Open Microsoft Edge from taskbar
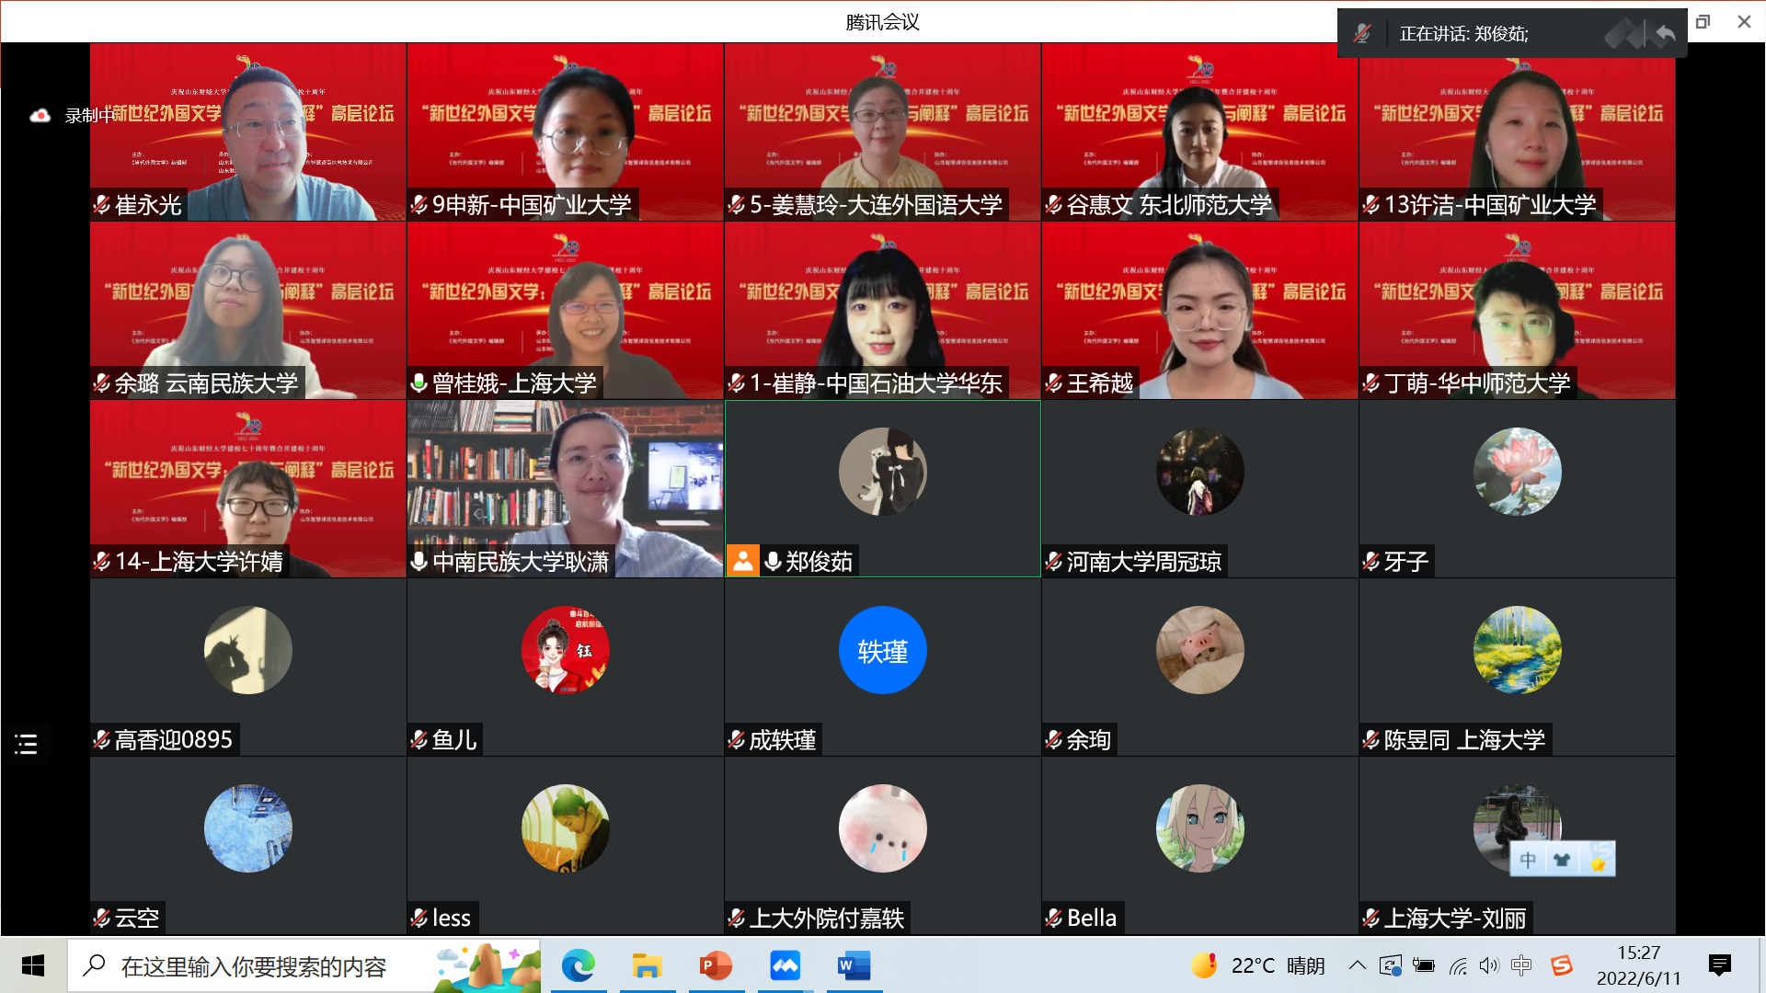 578,965
